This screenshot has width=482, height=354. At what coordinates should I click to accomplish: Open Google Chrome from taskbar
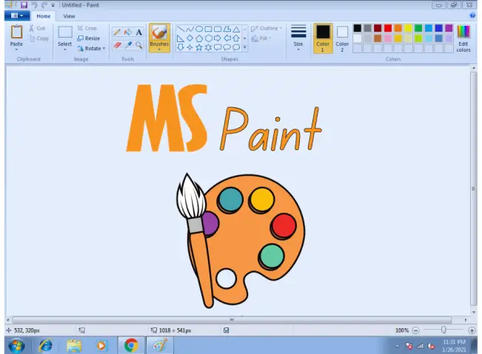131,345
